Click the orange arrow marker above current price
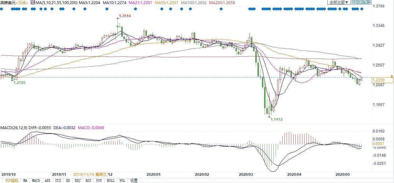The width and height of the screenshot is (394, 183). 391,76
